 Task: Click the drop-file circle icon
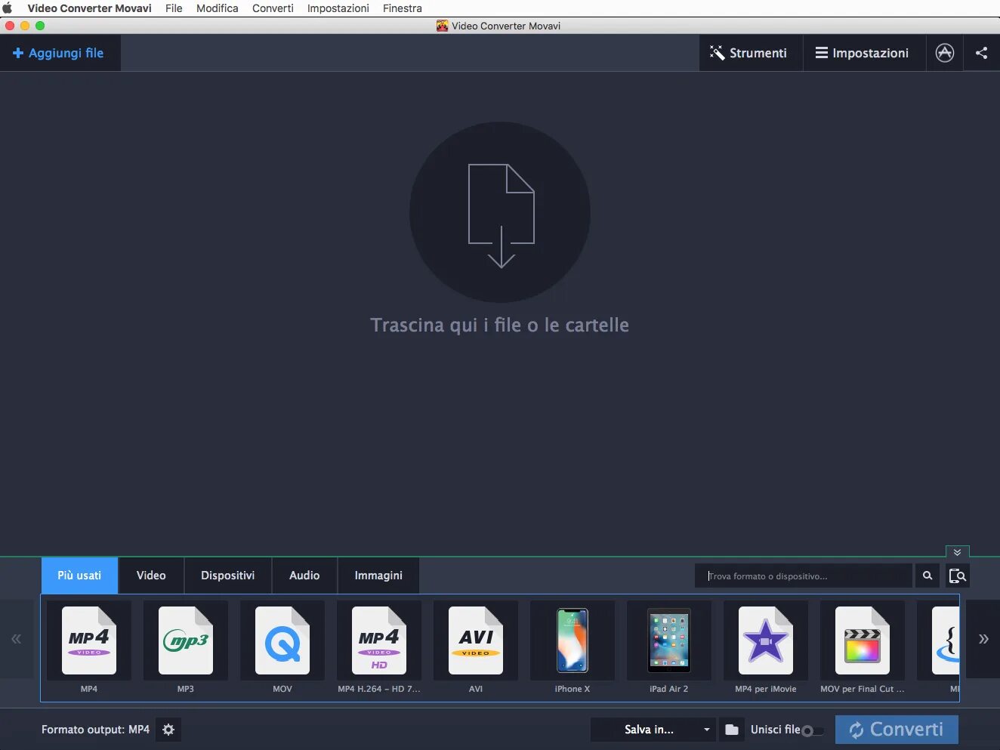click(x=500, y=212)
